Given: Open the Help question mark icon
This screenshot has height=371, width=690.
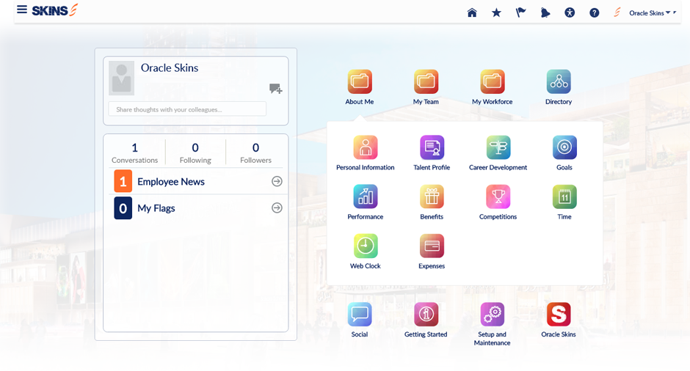Looking at the screenshot, I should click(595, 12).
